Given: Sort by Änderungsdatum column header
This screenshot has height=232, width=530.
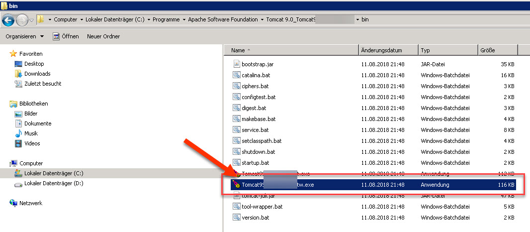Looking at the screenshot, I should point(388,50).
